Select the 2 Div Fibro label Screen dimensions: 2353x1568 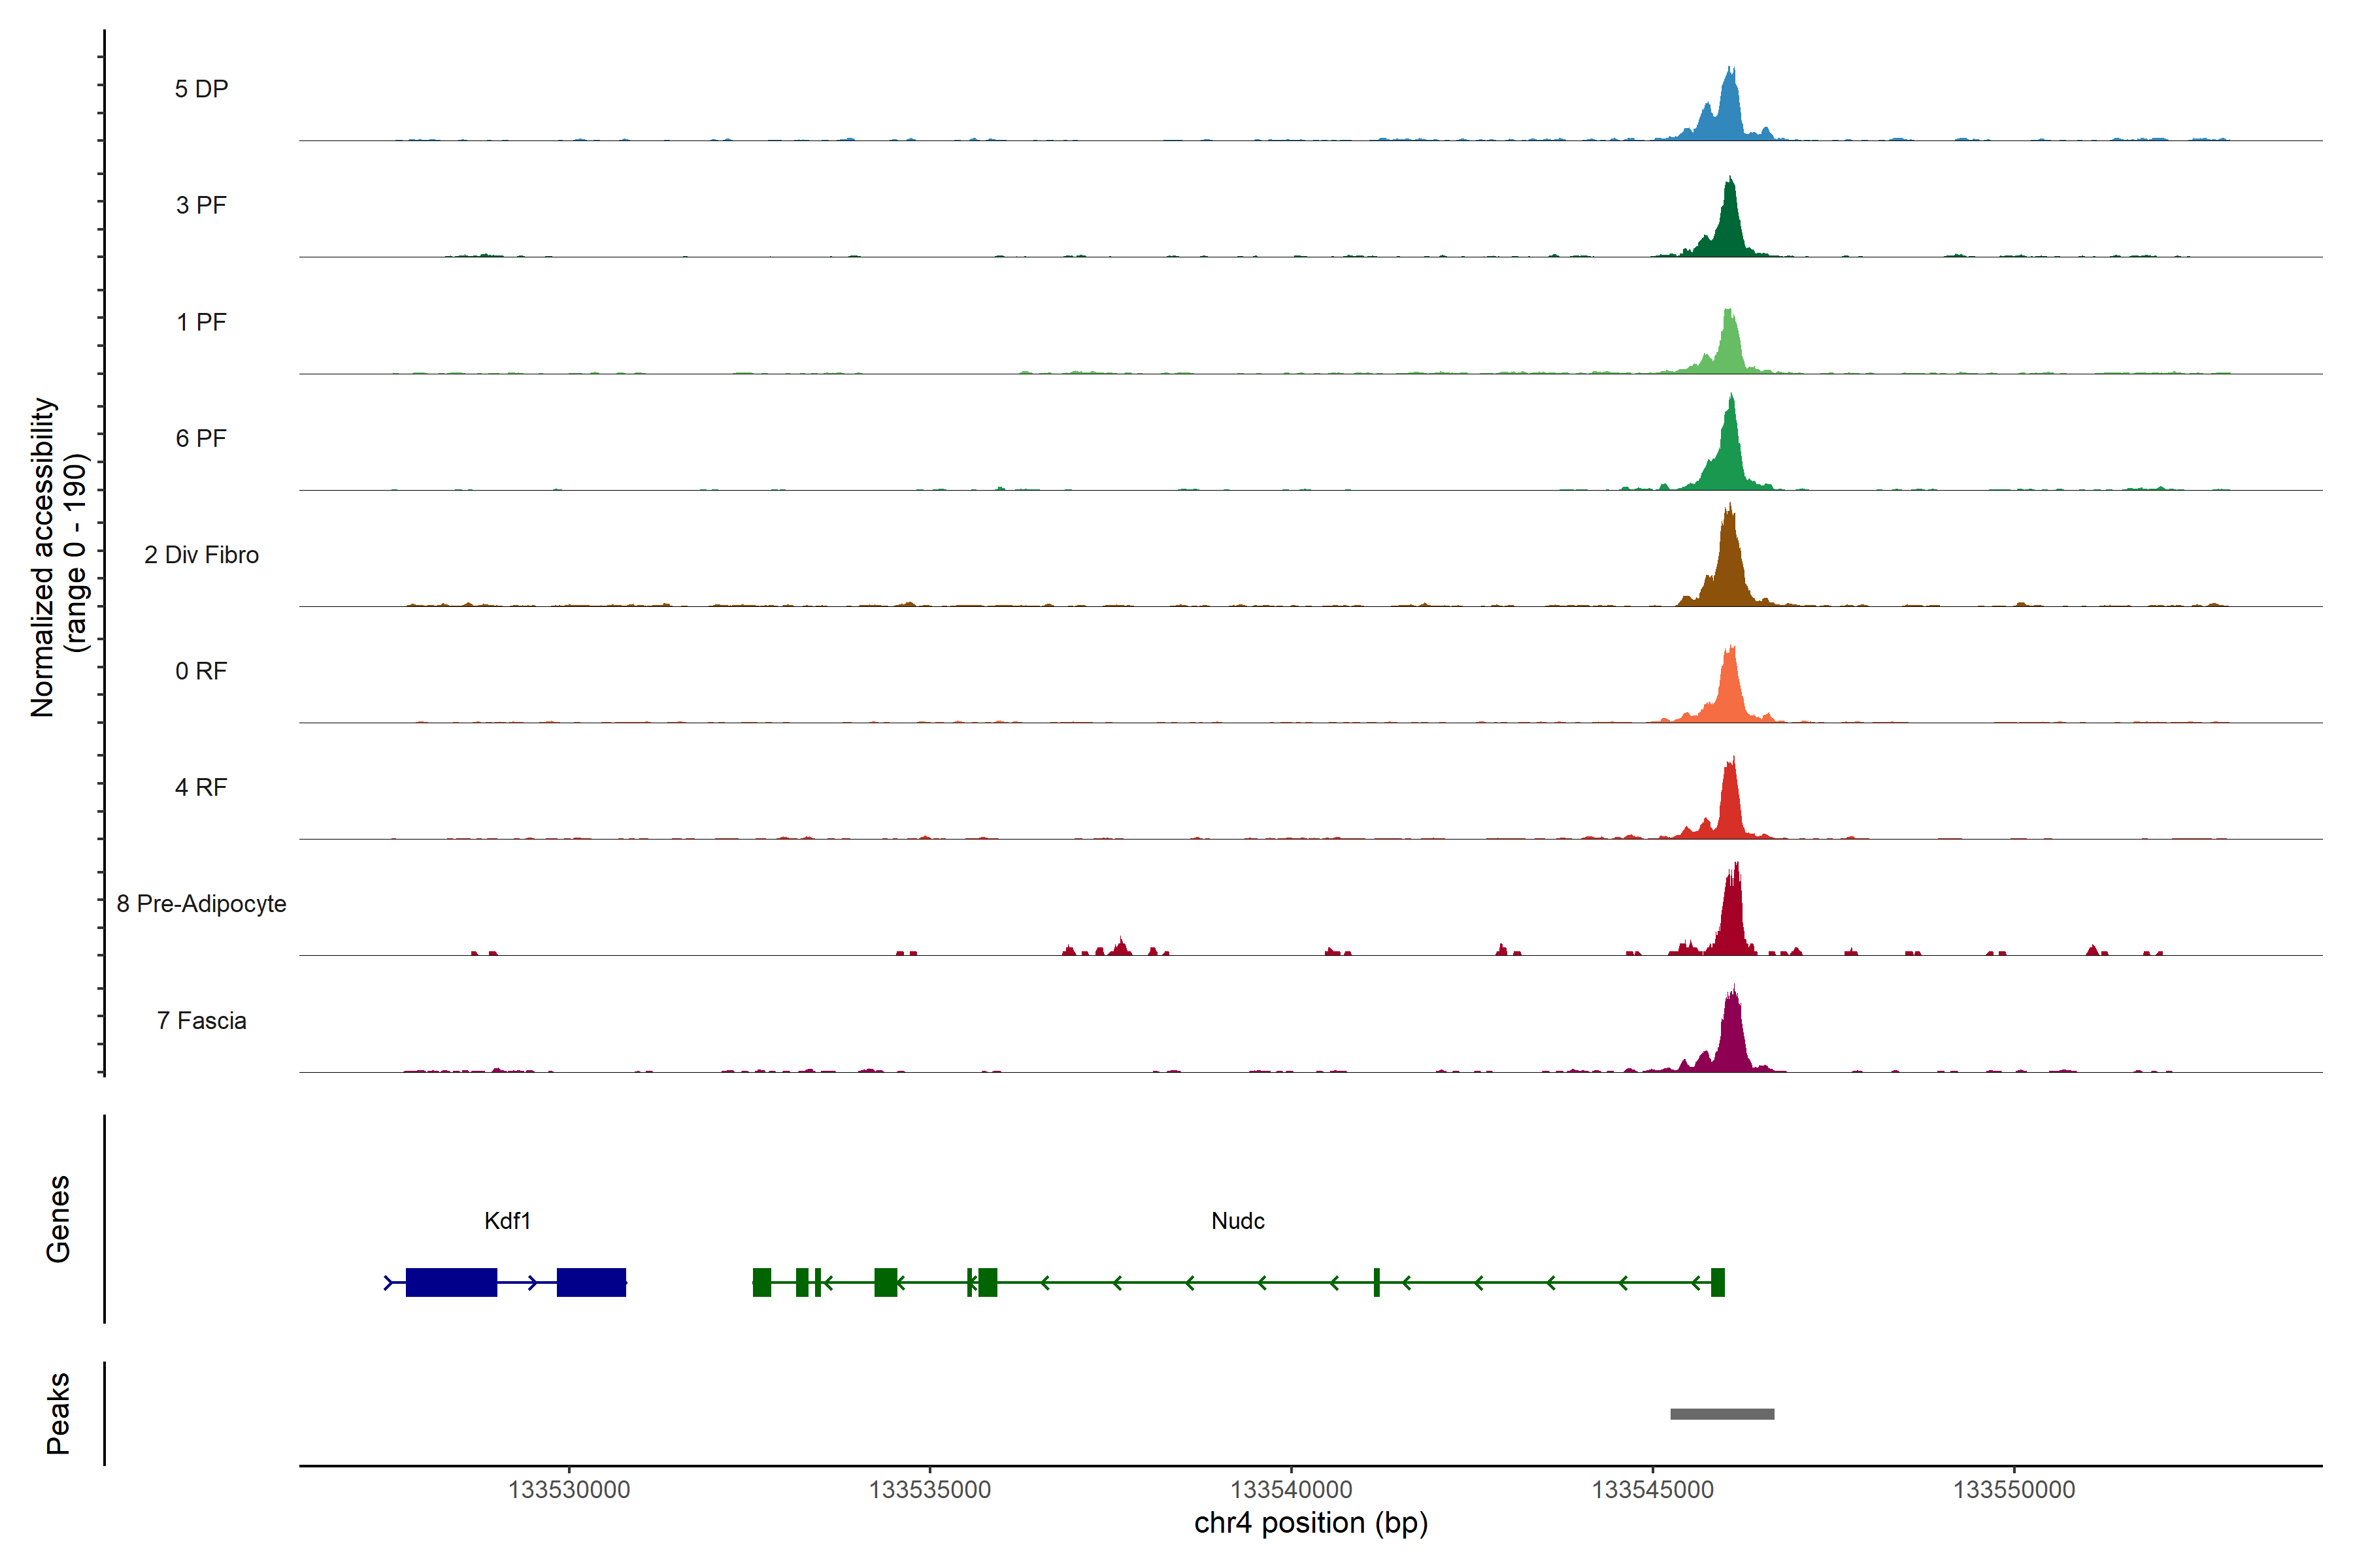(x=201, y=555)
